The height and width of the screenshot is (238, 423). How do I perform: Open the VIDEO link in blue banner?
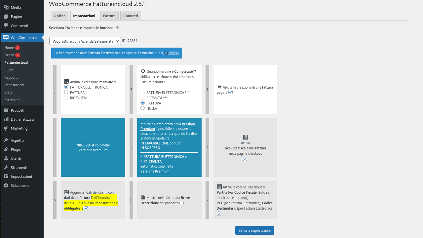pos(173,53)
